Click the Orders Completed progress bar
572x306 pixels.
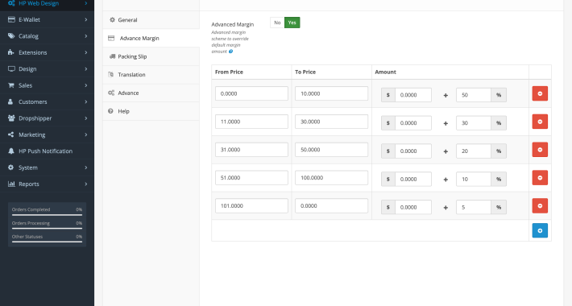tap(47, 215)
